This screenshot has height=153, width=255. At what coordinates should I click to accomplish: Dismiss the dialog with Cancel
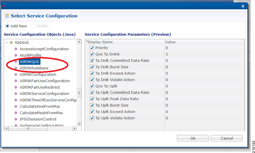pyautogui.click(x=226, y=138)
